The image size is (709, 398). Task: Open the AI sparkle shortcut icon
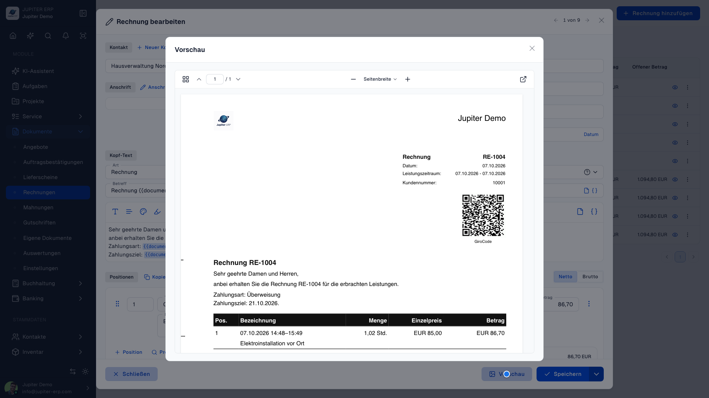(x=30, y=36)
